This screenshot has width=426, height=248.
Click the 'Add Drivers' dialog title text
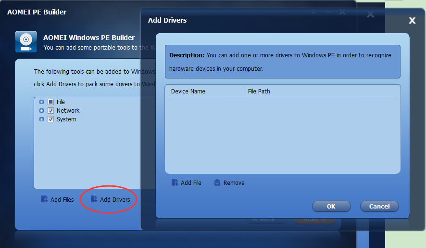[x=167, y=20]
